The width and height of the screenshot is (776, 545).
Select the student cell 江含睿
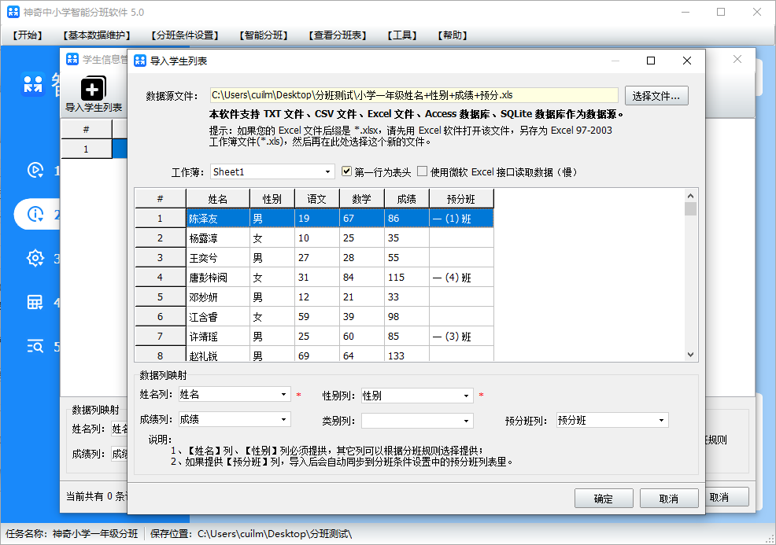[218, 316]
